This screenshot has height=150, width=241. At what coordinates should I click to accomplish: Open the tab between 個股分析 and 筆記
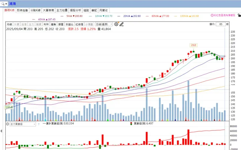click(86, 10)
